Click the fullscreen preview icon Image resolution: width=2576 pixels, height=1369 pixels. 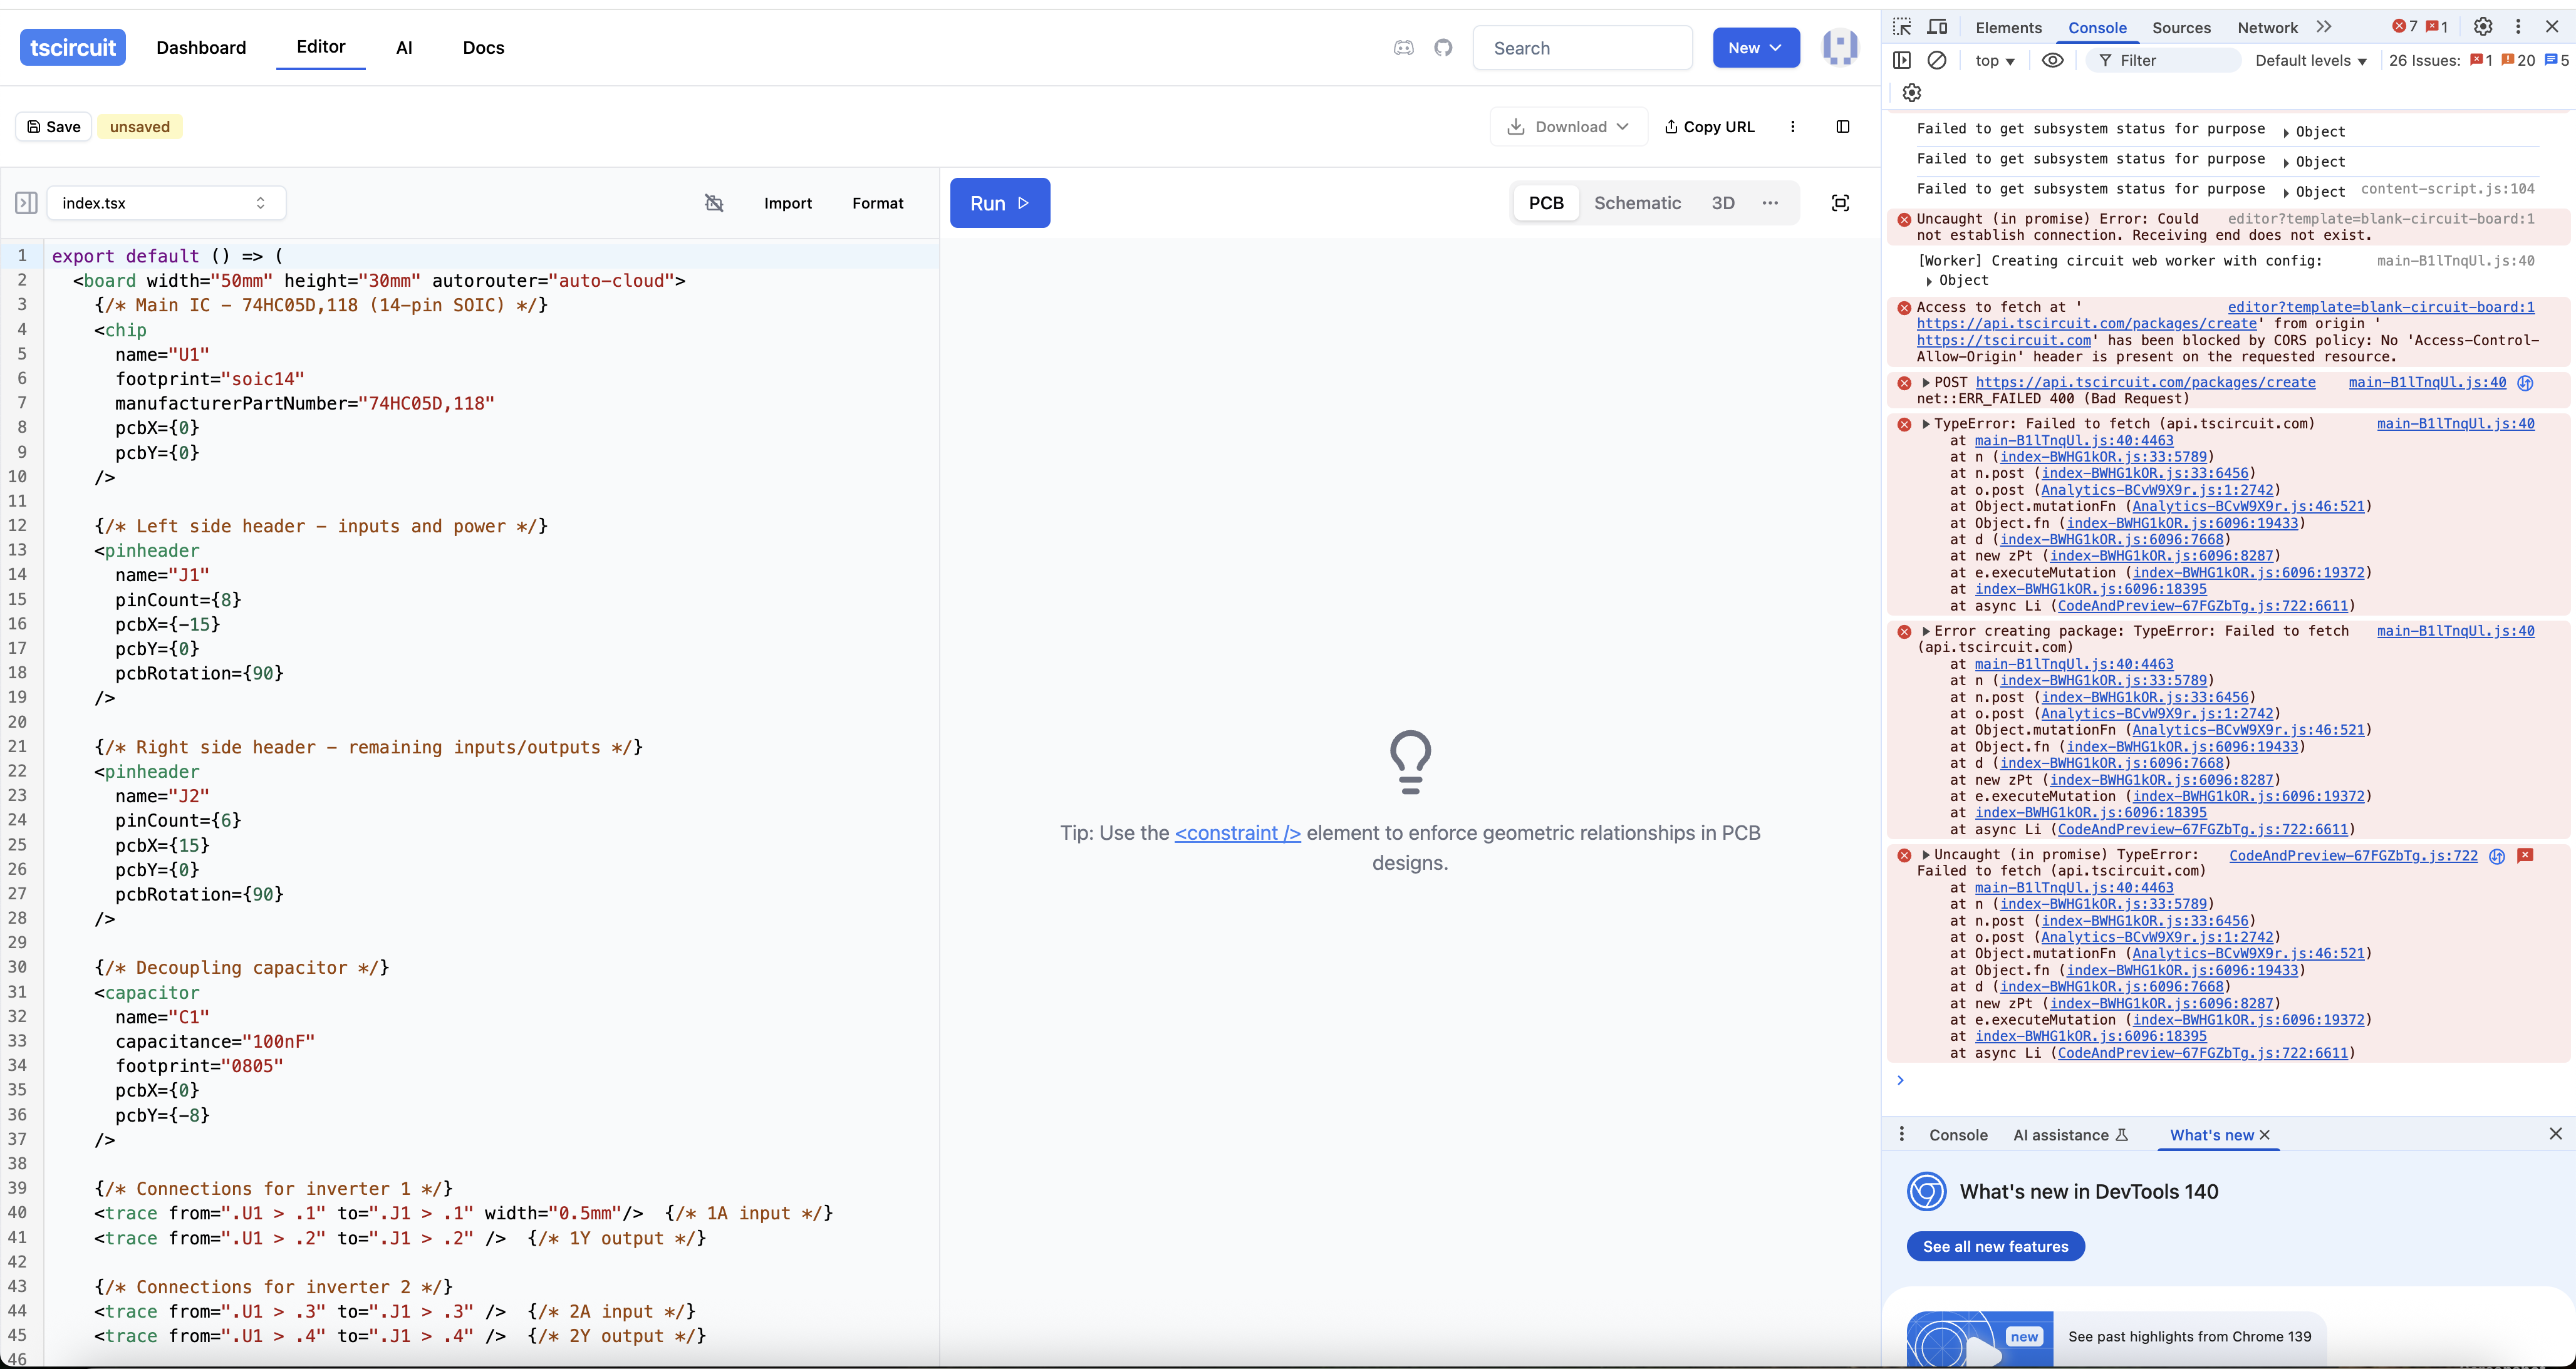[1840, 203]
